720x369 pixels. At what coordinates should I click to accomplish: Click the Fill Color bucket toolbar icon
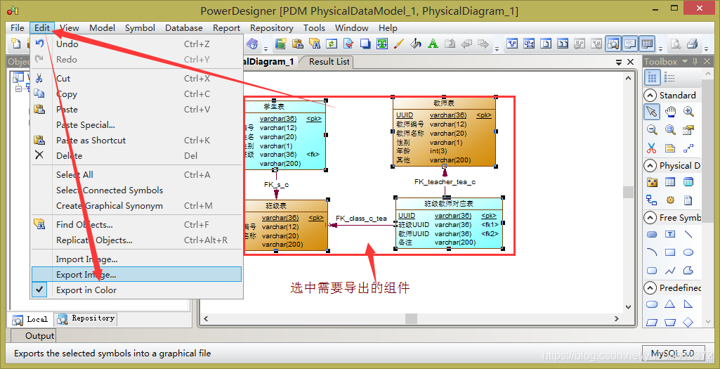pyautogui.click(x=416, y=44)
